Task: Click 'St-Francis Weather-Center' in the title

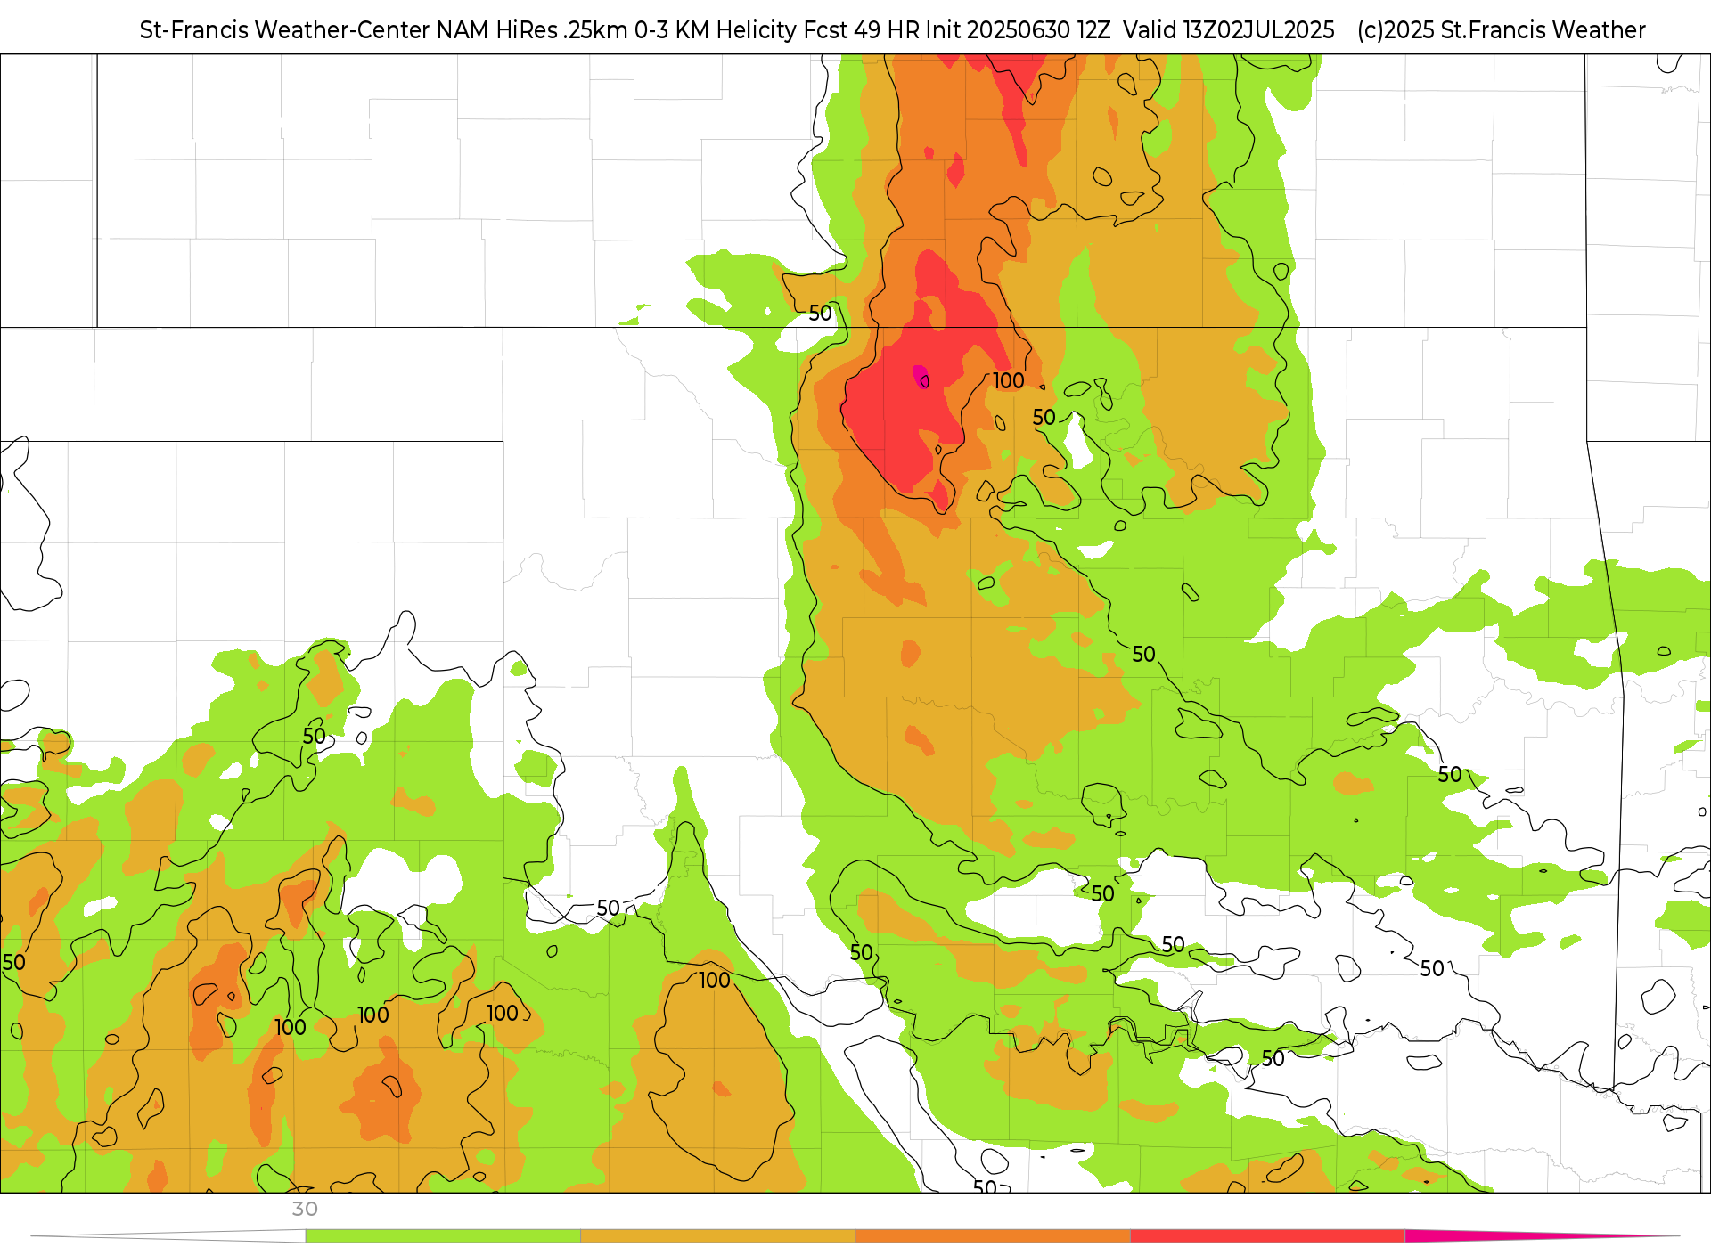Action: click(285, 30)
